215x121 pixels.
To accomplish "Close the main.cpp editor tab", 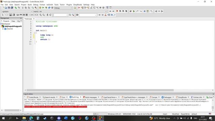I will 34,19.
